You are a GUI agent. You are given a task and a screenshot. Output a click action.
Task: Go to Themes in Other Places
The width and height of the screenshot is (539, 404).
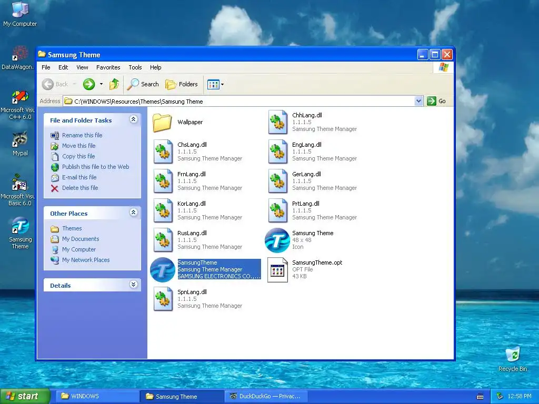point(72,228)
